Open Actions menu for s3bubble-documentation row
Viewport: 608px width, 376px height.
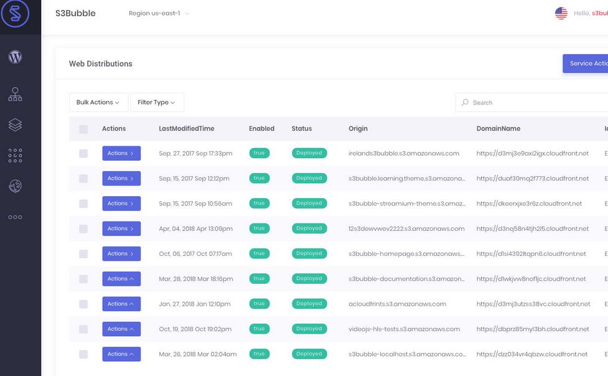tap(121, 279)
